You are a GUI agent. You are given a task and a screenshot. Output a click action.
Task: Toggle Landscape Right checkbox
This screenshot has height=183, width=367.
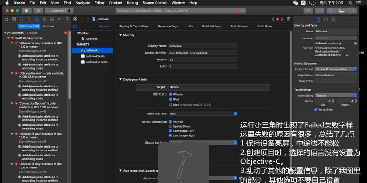170,135
